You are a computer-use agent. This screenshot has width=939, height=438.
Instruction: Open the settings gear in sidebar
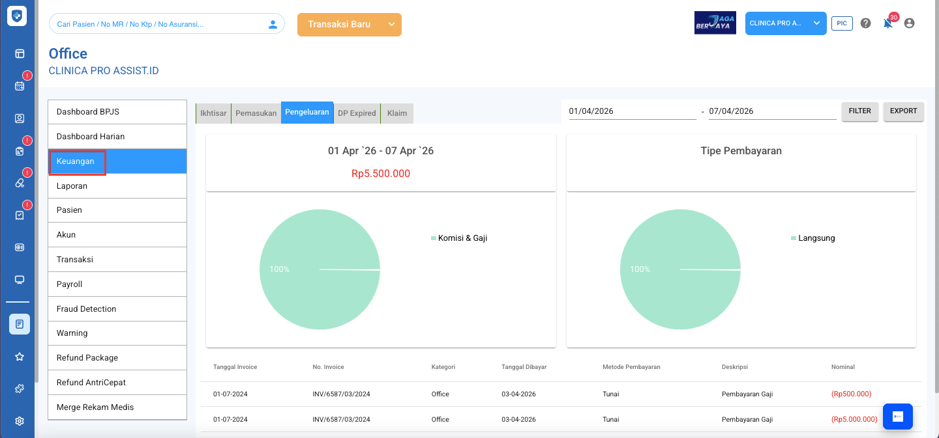pos(20,421)
